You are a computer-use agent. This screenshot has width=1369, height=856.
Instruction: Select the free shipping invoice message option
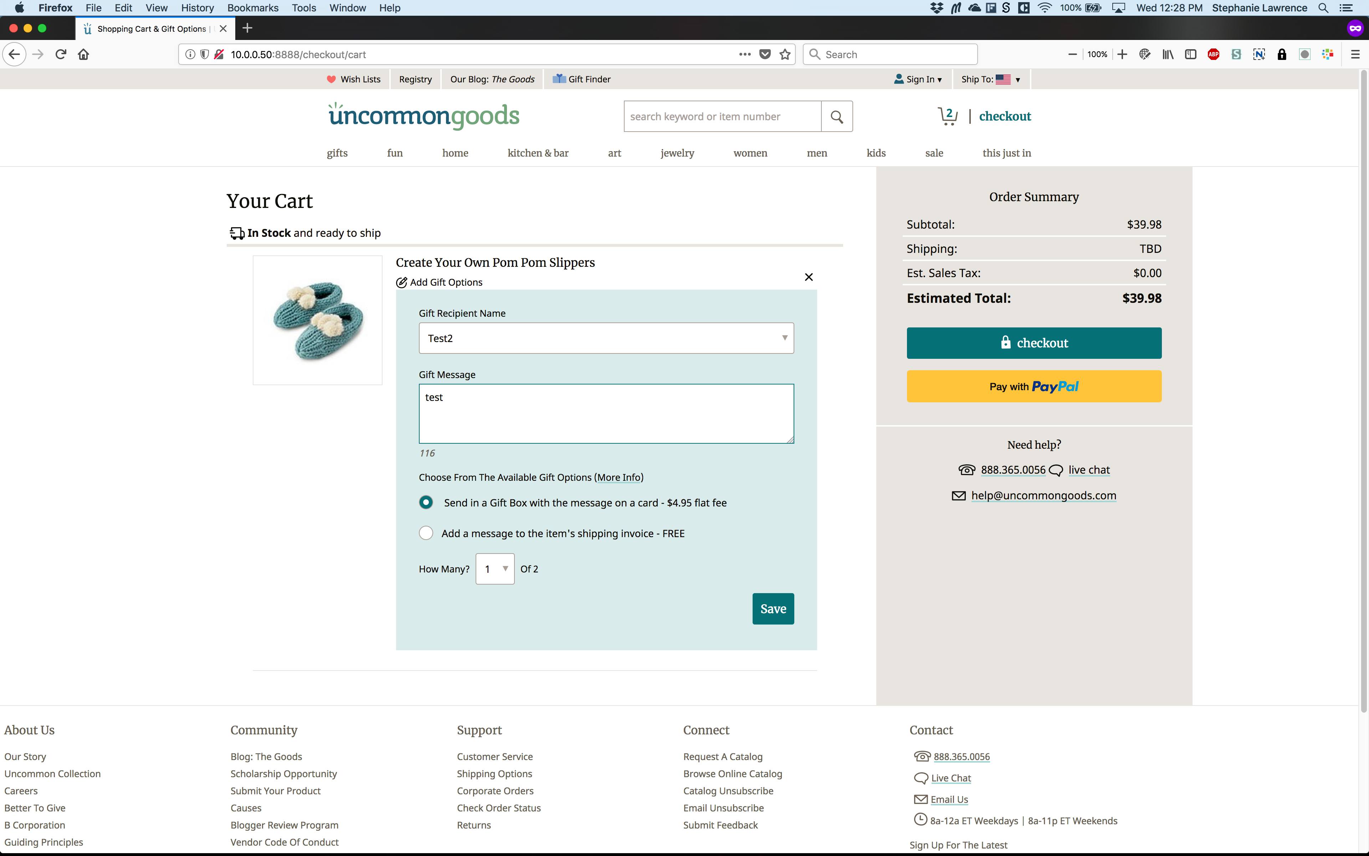point(426,533)
